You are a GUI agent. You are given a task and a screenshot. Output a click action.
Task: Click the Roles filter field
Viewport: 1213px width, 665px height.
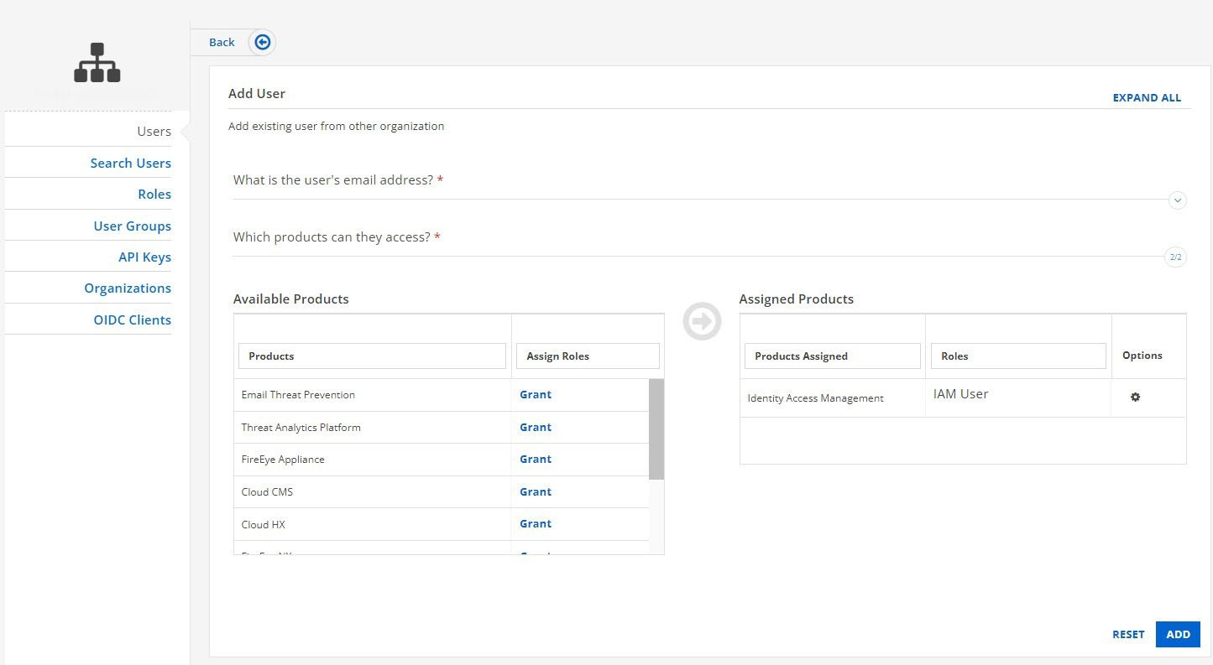[x=1018, y=356]
